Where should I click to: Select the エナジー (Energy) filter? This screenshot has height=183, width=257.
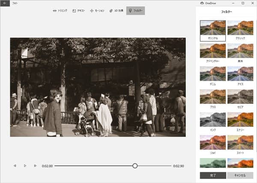click(240, 119)
